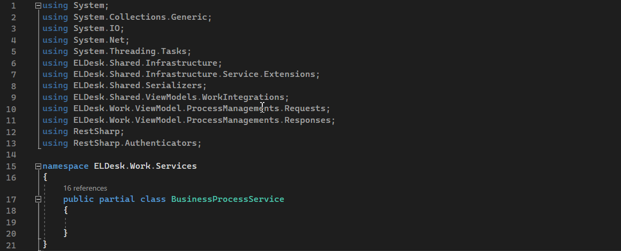This screenshot has height=251, width=621.
Task: Click the public keyword on line 17
Action: tap(78, 199)
